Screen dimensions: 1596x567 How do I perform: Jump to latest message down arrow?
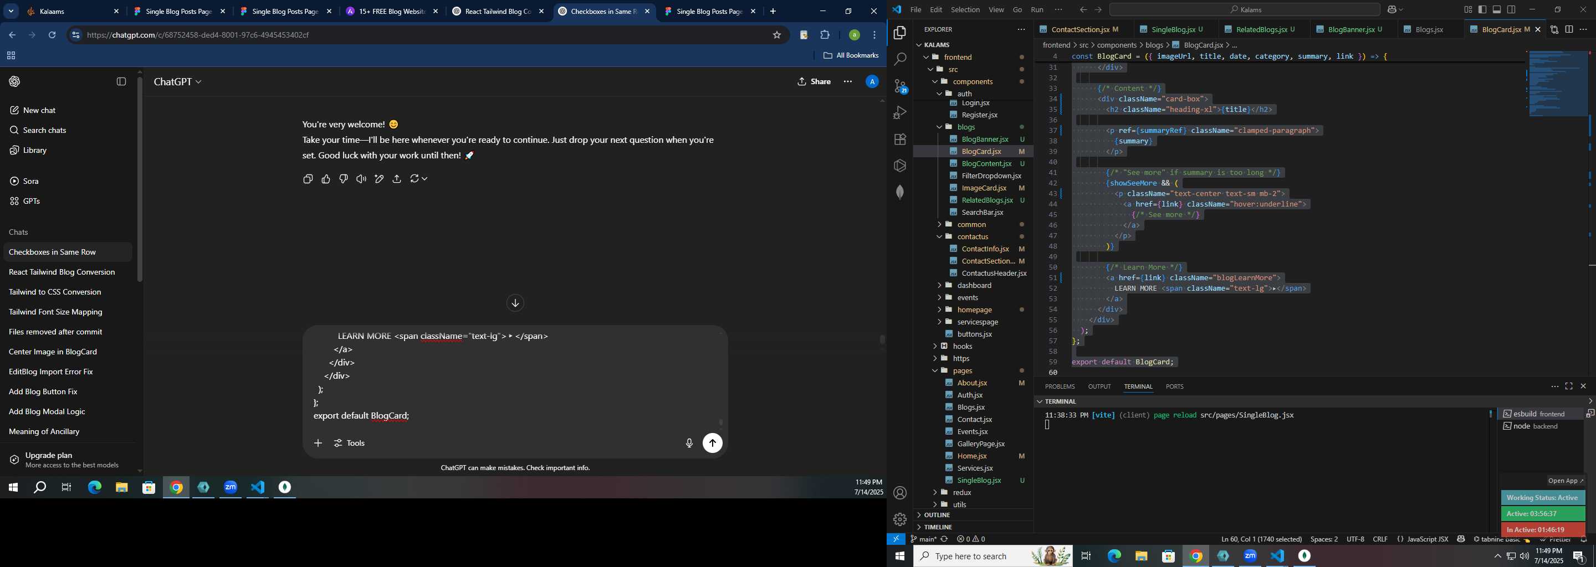pyautogui.click(x=515, y=303)
